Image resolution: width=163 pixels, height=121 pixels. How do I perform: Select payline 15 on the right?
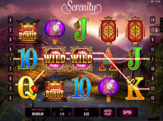pyautogui.click(x=152, y=98)
